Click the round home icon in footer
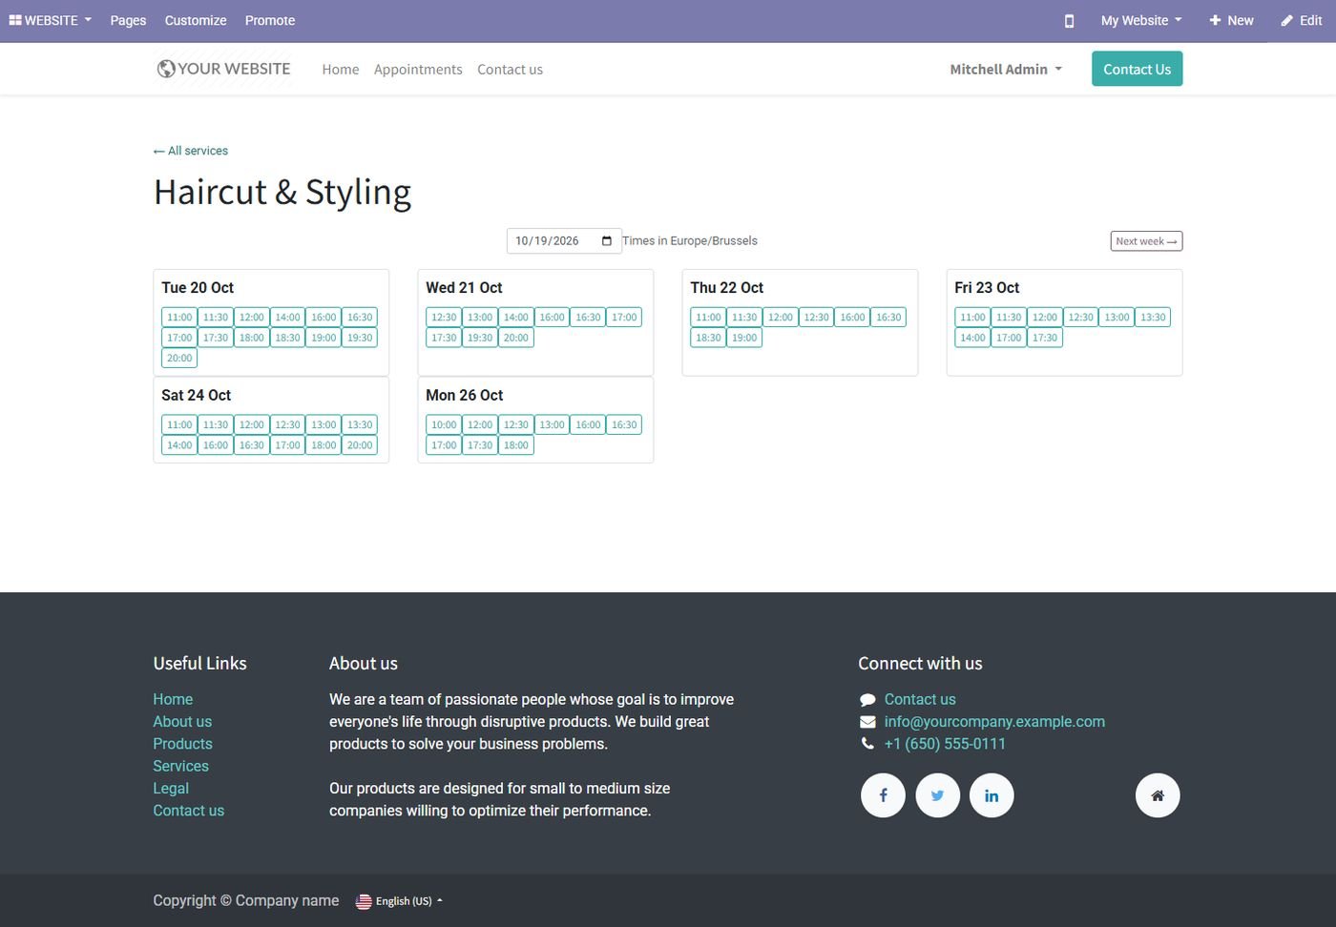This screenshot has width=1336, height=927. pos(1158,795)
